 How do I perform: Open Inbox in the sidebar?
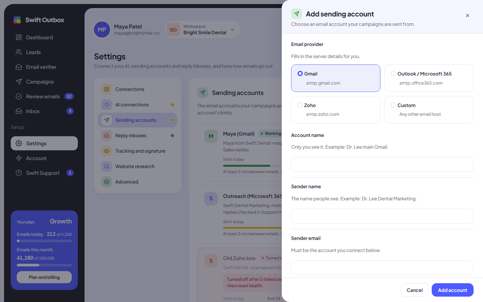pos(44,111)
